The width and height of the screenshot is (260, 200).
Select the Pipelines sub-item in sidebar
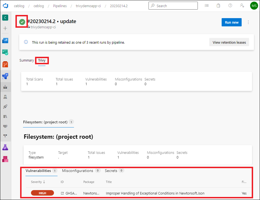pyautogui.click(x=5, y=87)
